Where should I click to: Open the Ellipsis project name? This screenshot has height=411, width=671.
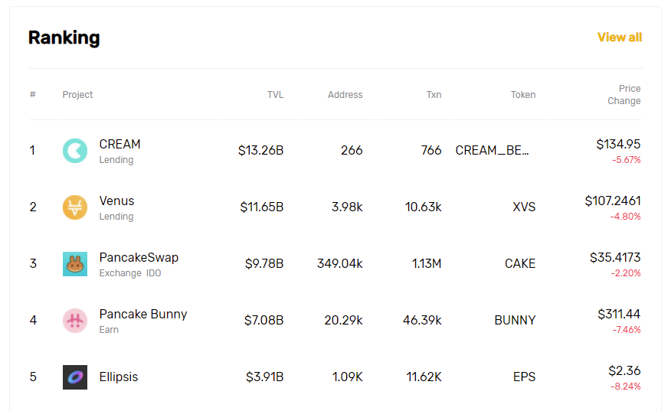coord(119,377)
